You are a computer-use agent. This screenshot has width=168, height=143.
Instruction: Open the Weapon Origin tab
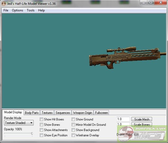(x=82, y=113)
